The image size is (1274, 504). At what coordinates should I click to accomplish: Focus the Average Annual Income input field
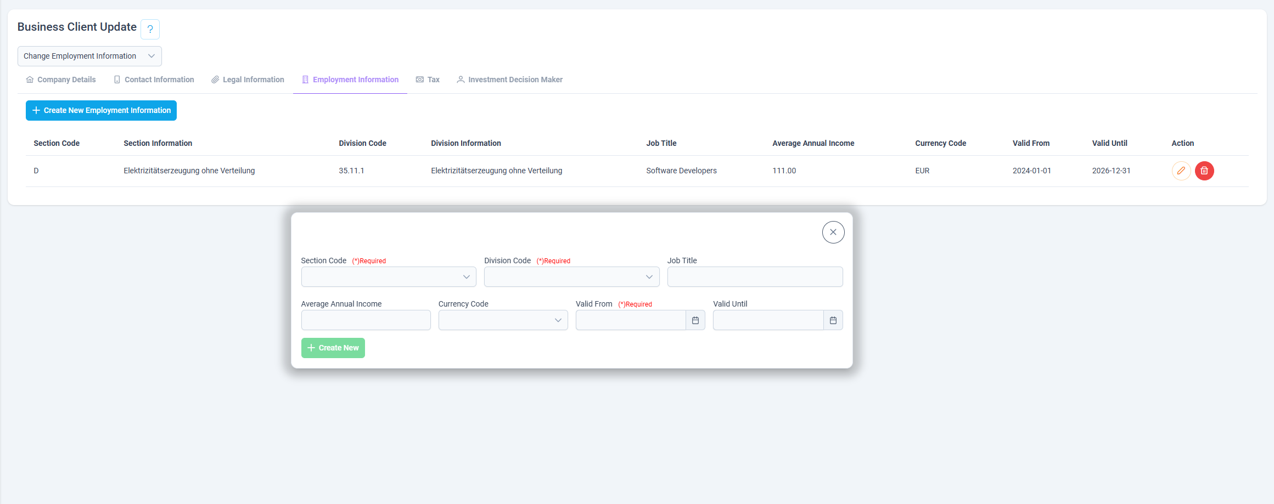coord(366,320)
